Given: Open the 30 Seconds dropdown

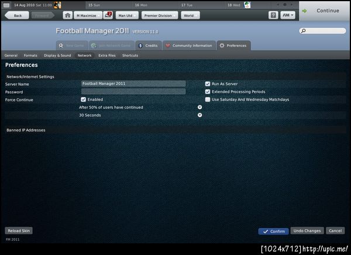Looking at the screenshot, I should pos(199,115).
